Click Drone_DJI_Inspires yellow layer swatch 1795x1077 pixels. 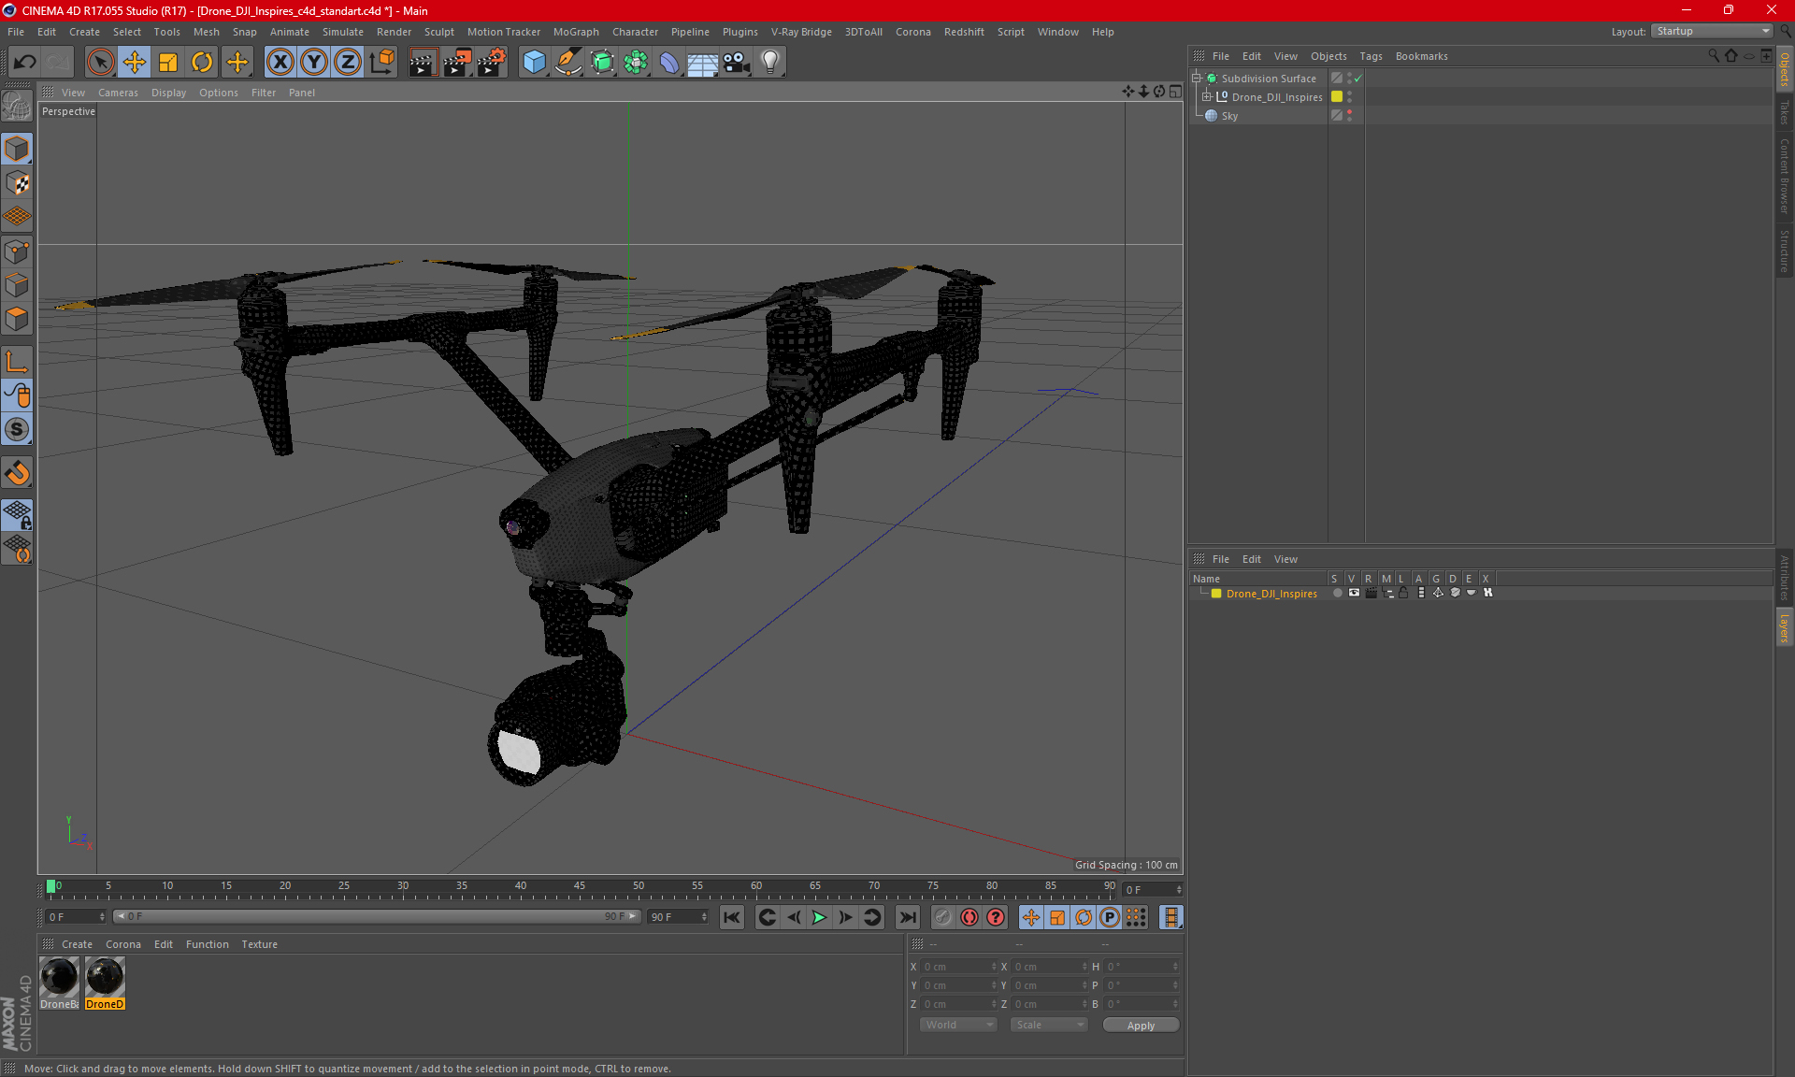1337,96
